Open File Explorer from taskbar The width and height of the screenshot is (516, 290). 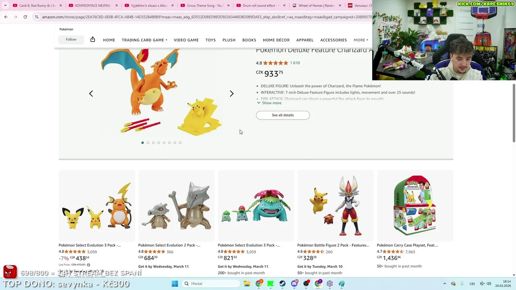pyautogui.click(x=247, y=284)
